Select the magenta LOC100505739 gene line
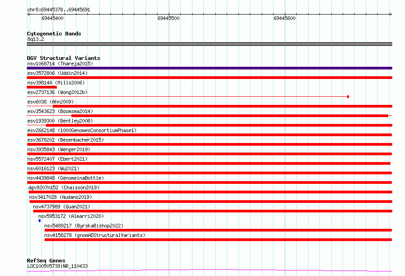 [209, 271]
